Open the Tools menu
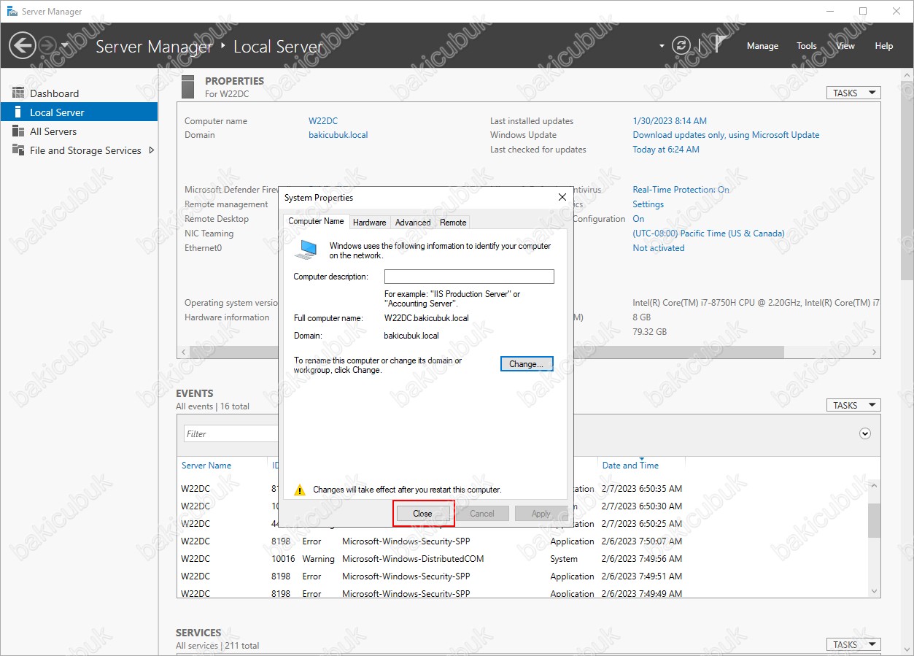The height and width of the screenshot is (656, 914). [x=806, y=46]
